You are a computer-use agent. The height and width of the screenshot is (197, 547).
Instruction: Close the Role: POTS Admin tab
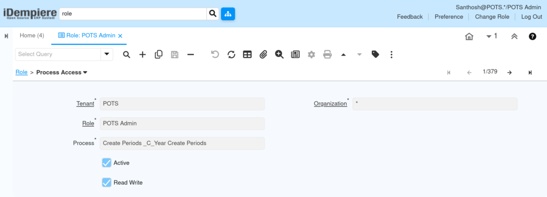[120, 36]
